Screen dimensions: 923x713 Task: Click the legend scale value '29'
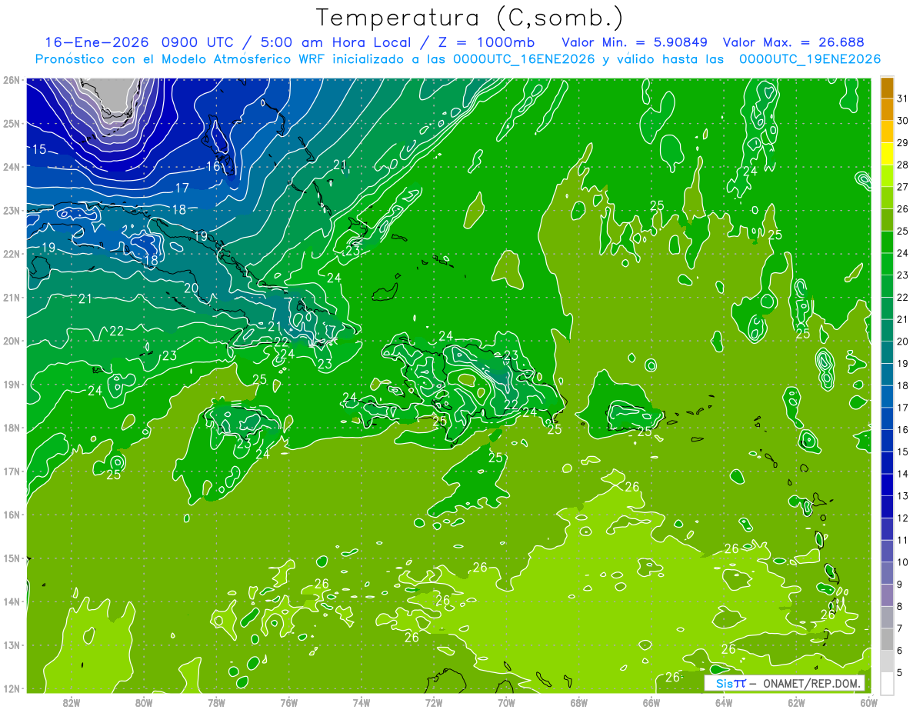[902, 142]
